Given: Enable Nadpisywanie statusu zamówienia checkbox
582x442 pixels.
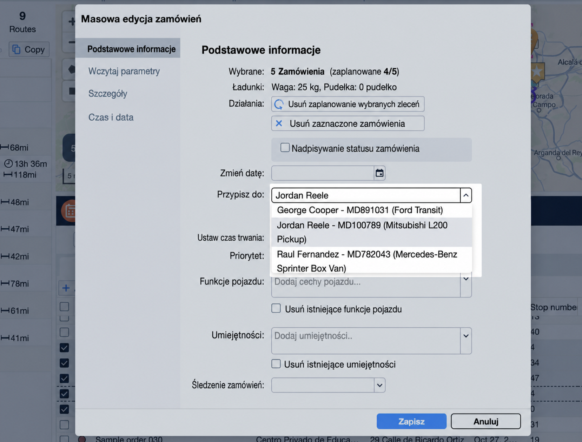Looking at the screenshot, I should click(285, 148).
